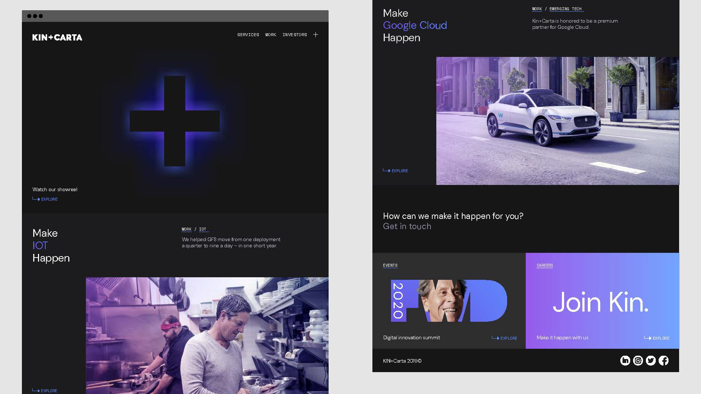This screenshot has width=701, height=394.
Task: Click the How can we make it happen question
Action: (453, 216)
